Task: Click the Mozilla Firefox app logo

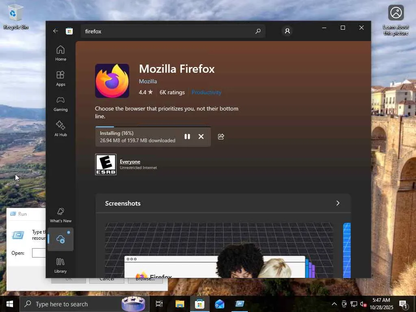Action: [112, 81]
